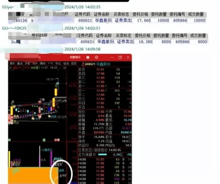Click the 主力净额 -2.34亿 value
220x184 pixels.
click(x=118, y=155)
